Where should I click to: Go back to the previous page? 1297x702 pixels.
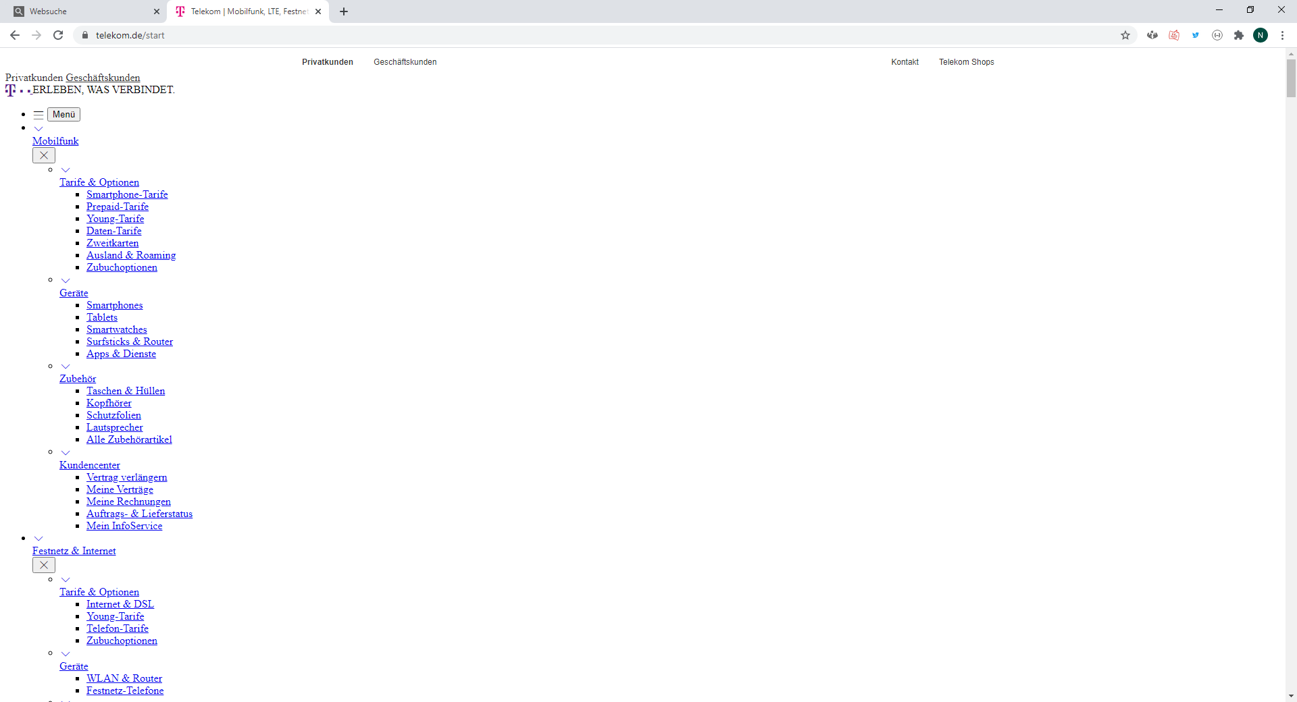coord(15,35)
